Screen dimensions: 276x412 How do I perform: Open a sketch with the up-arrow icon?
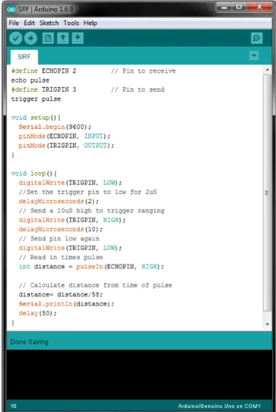pyautogui.click(x=63, y=39)
